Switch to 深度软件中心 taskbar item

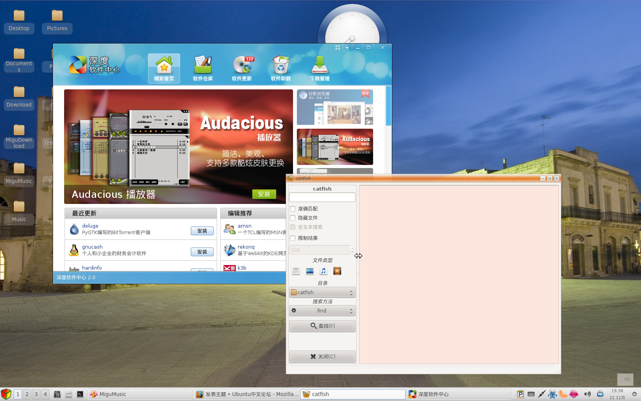[x=459, y=394]
